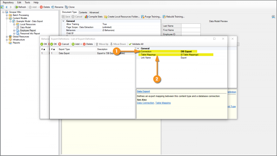Open the Tools menu

pyautogui.click(x=27, y=2)
